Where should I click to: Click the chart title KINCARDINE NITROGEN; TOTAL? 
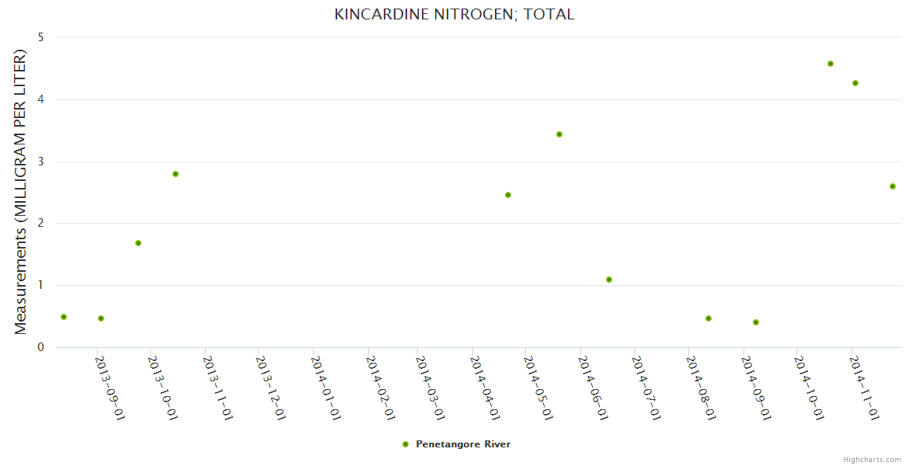pos(454,14)
